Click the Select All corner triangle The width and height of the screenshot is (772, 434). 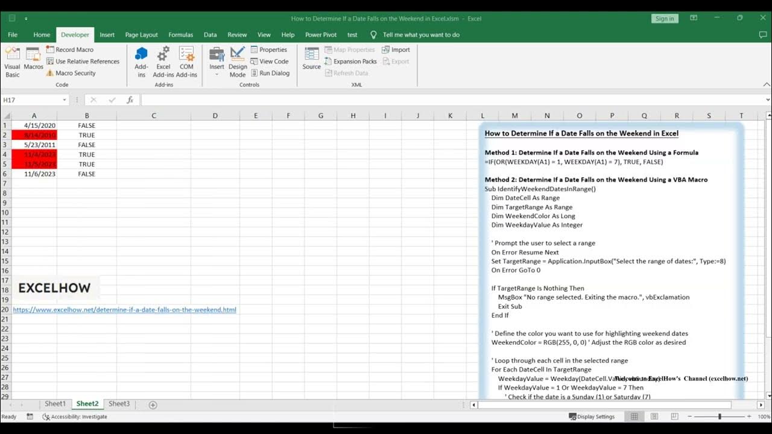tap(5, 116)
